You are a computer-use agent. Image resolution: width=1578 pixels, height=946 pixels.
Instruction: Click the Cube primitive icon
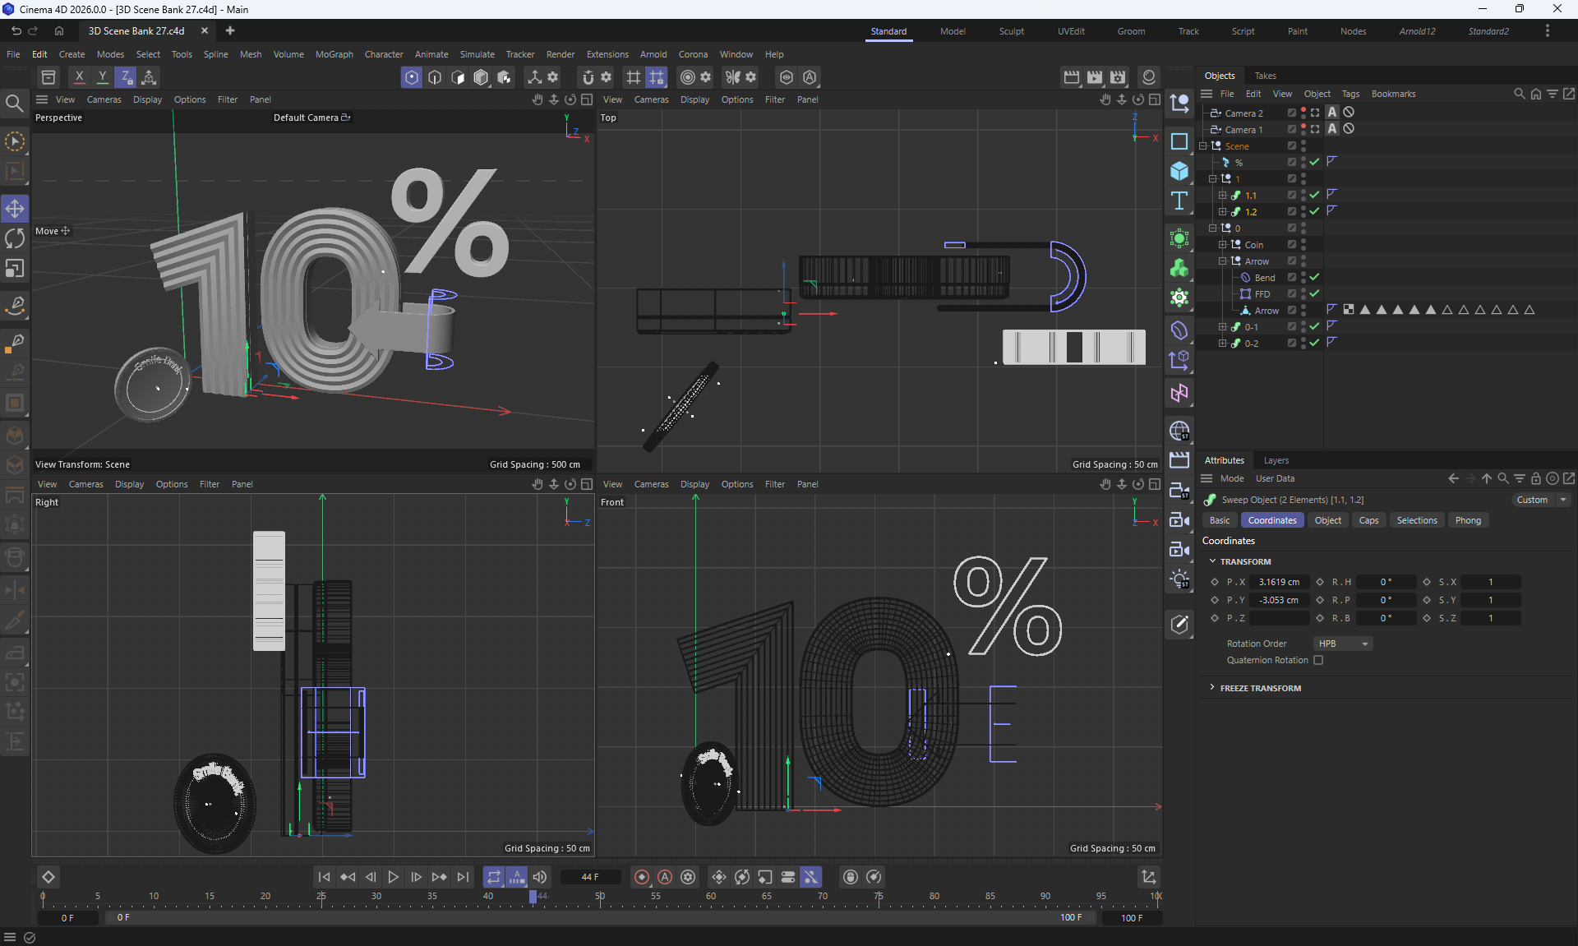coord(1179,171)
